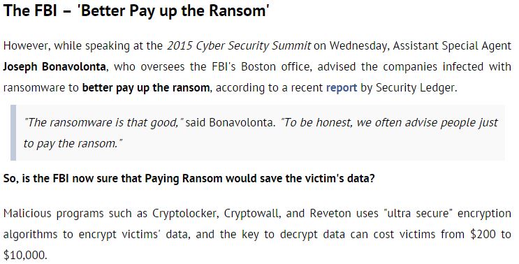
Task: Click "to pay the ransom." in the quote
Action: pyautogui.click(x=73, y=144)
